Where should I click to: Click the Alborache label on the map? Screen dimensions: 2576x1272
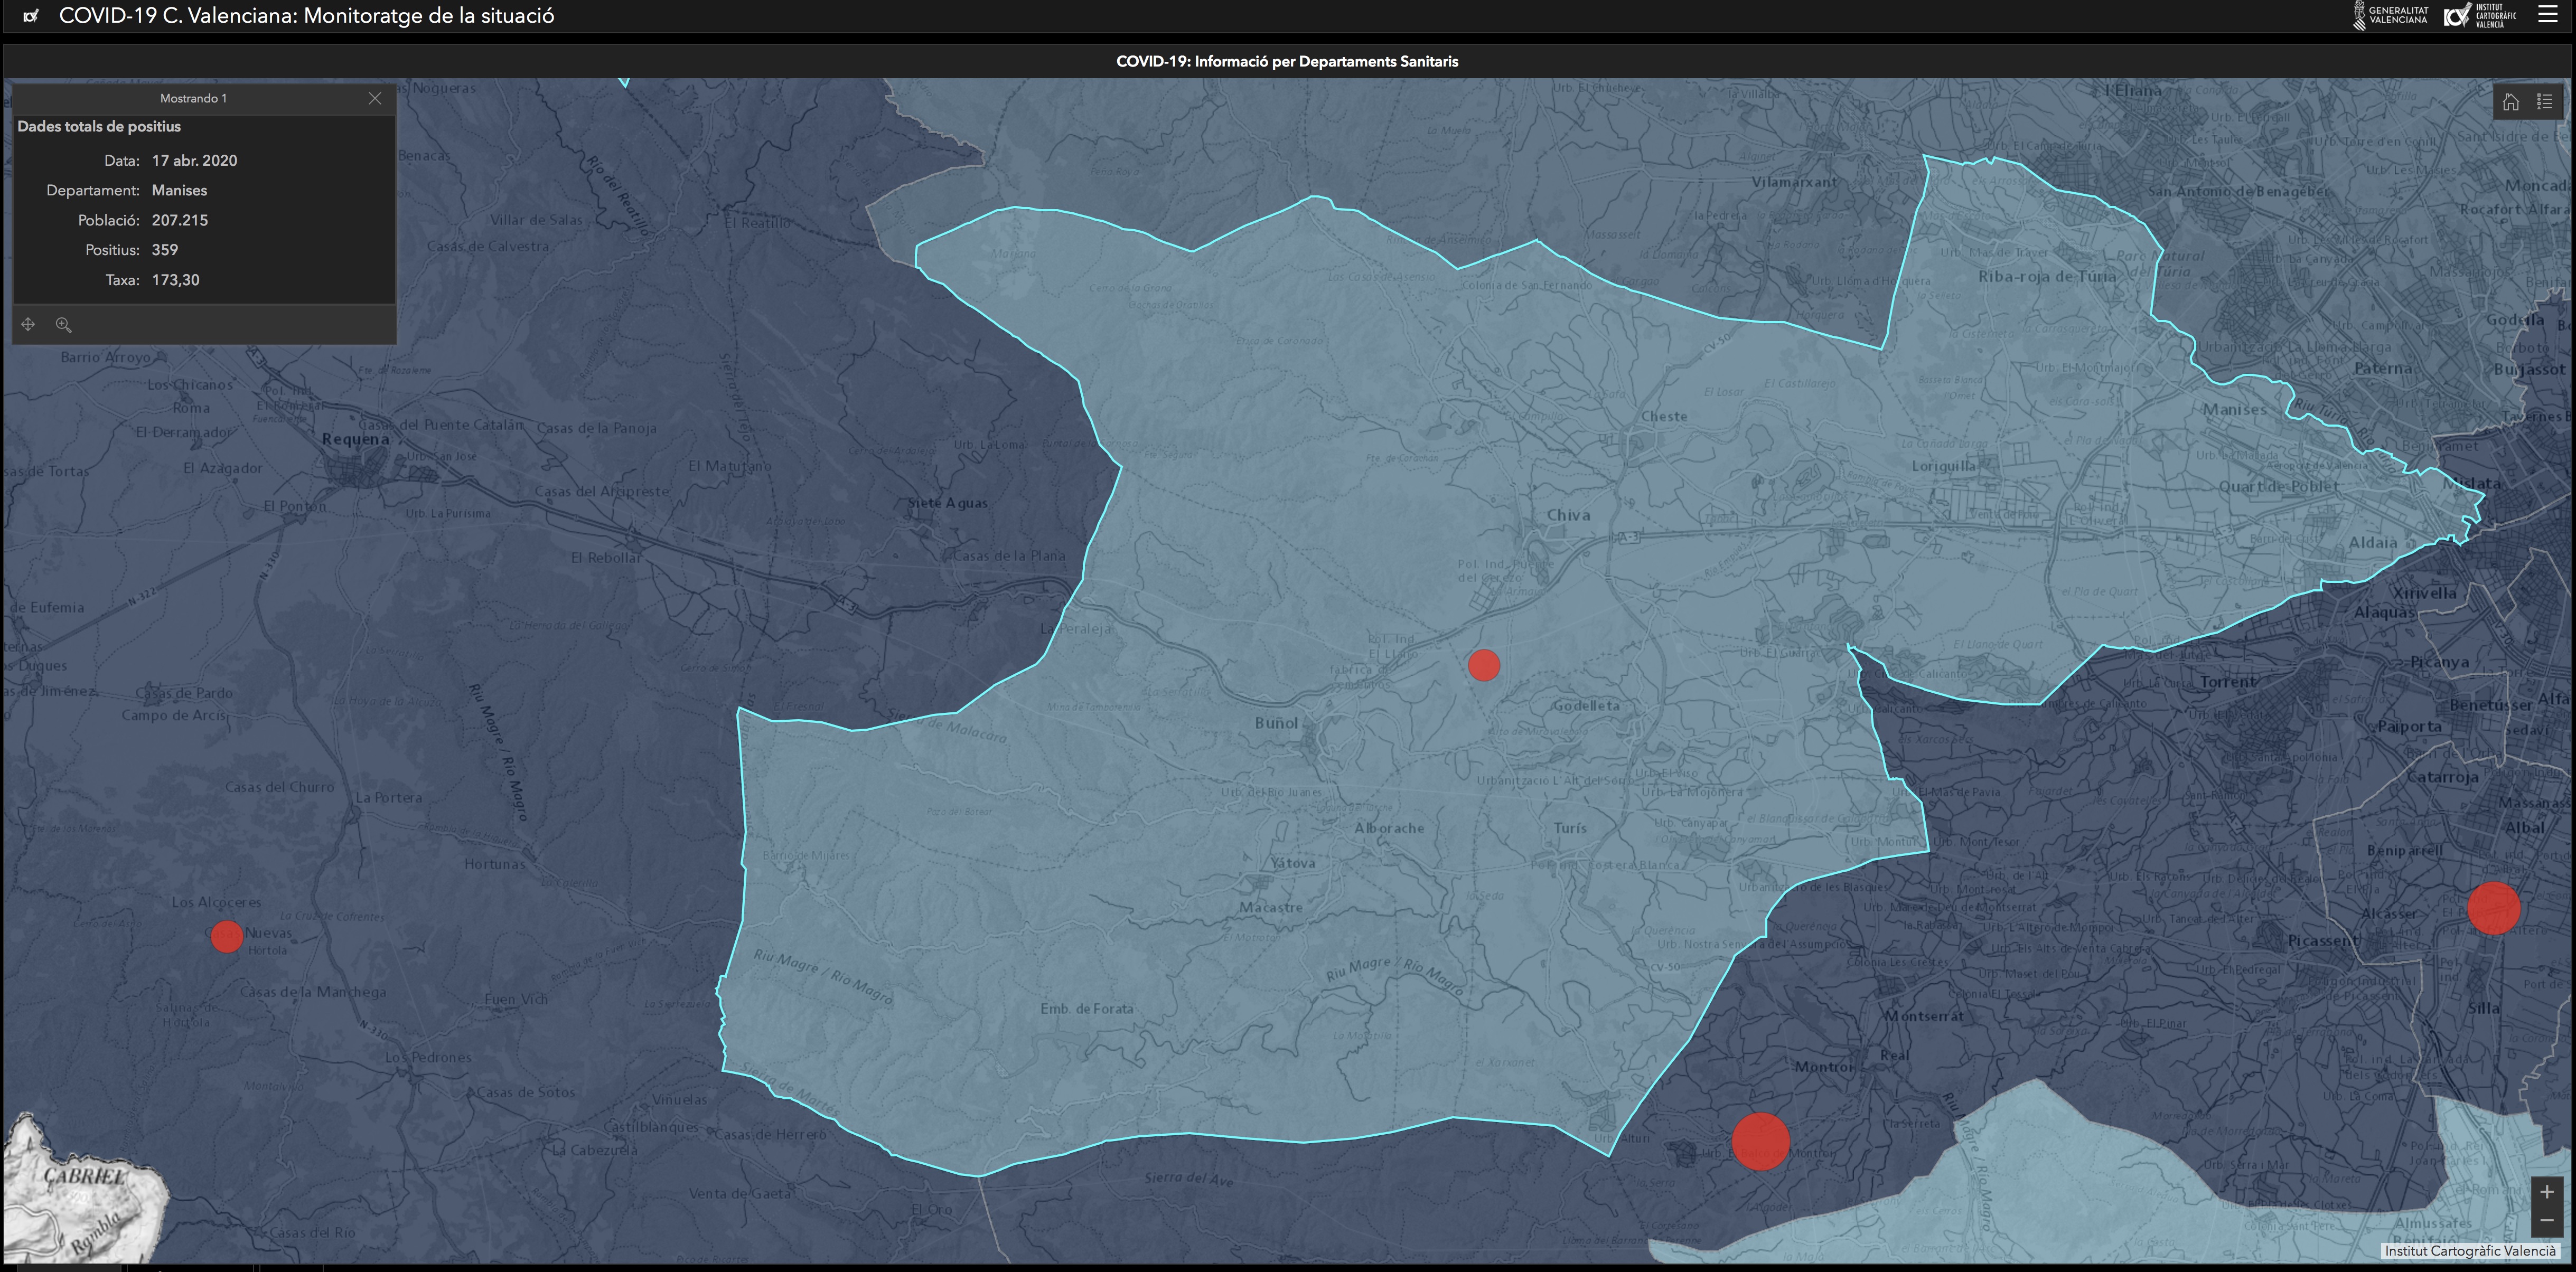1389,828
